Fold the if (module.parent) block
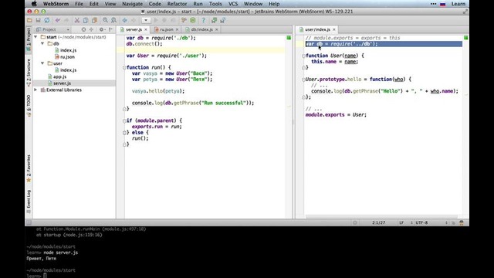 (x=124, y=120)
